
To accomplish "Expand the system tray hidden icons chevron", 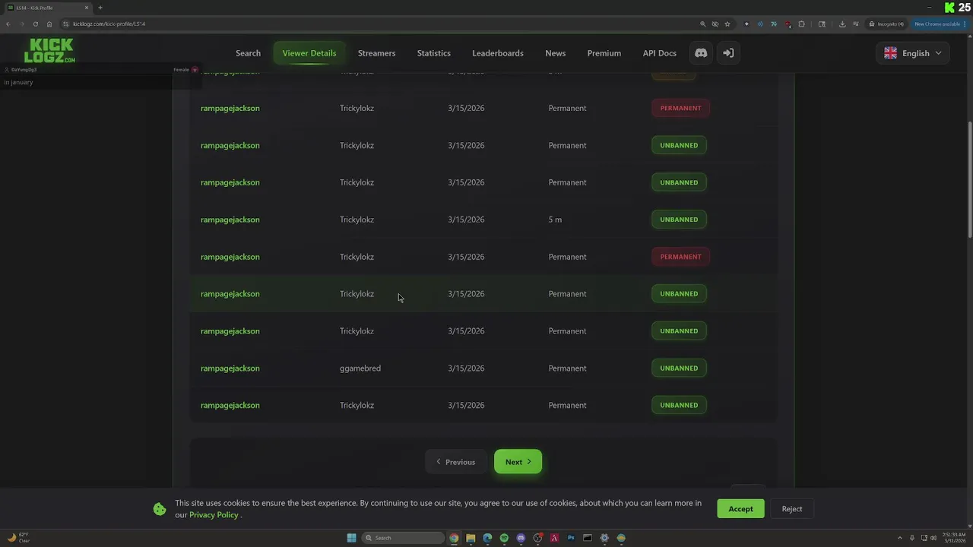I will coord(900,538).
